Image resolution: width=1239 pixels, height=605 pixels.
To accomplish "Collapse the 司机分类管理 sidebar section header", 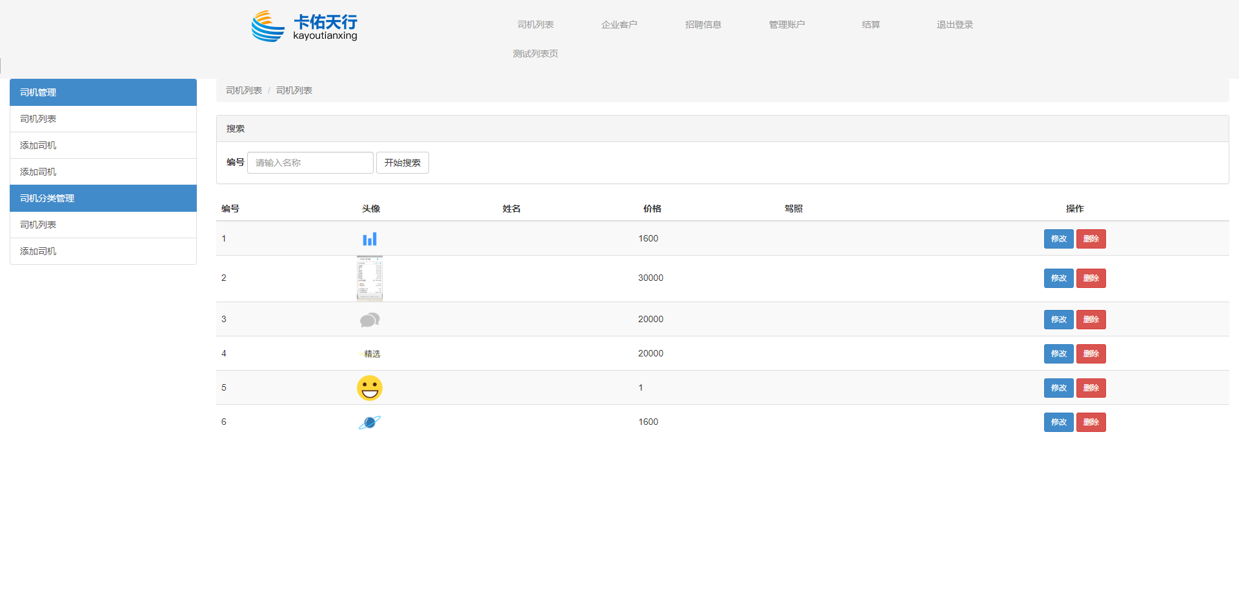I will pos(103,198).
